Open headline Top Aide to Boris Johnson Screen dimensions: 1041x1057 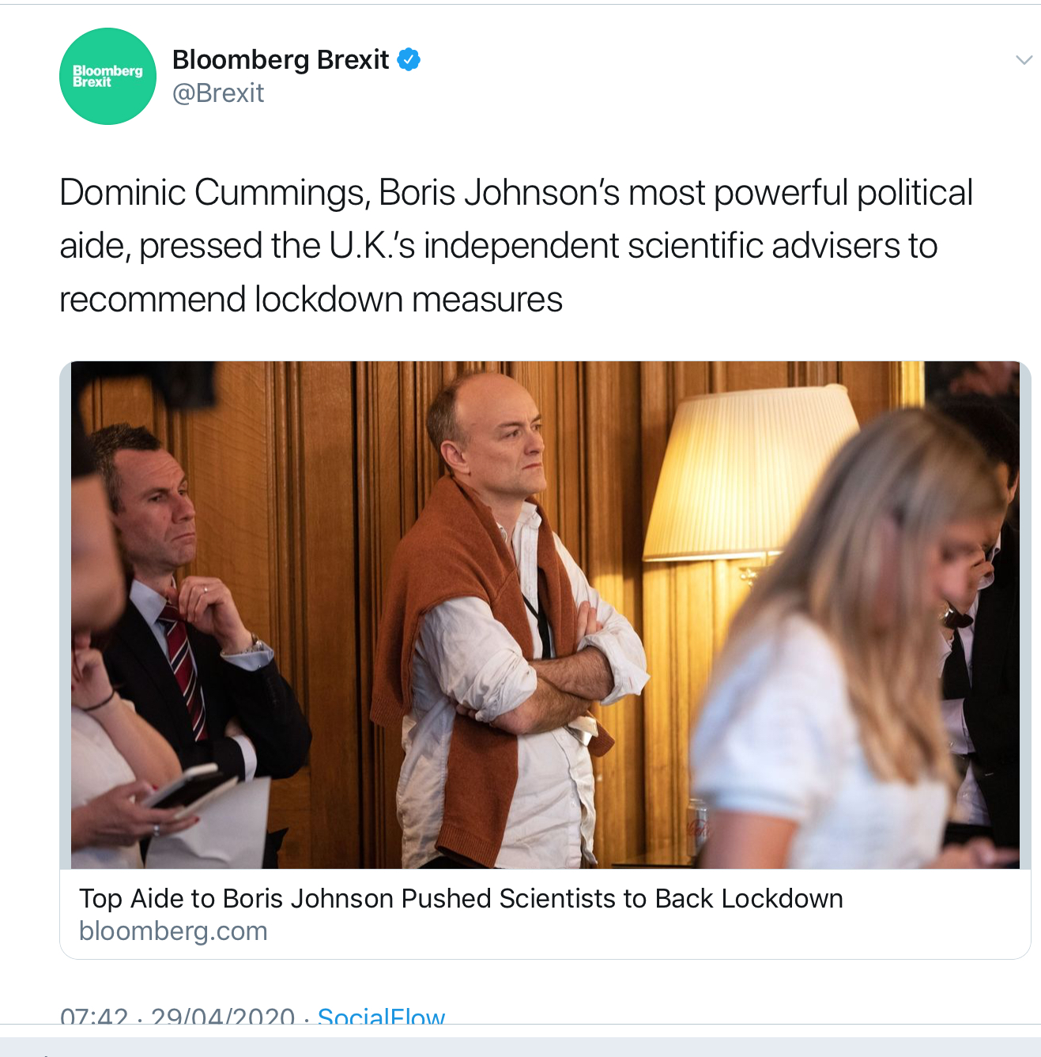[x=461, y=899]
